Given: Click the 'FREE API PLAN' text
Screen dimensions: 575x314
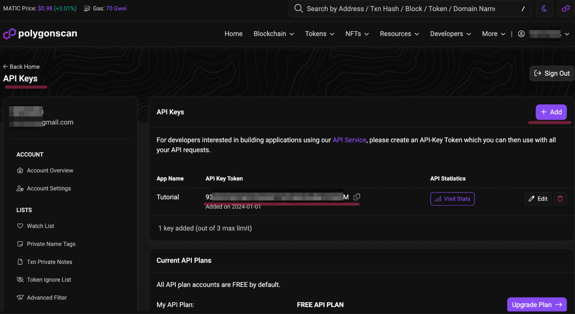Looking at the screenshot, I should coord(320,305).
